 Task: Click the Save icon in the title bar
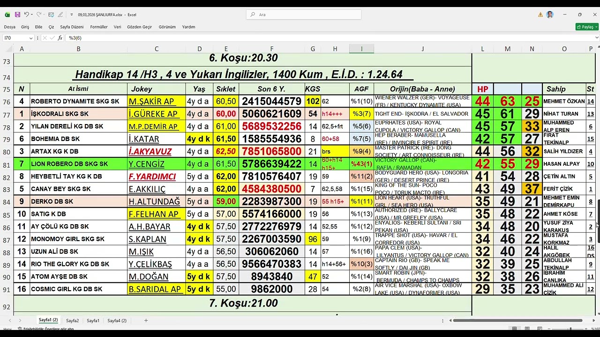click(17, 15)
